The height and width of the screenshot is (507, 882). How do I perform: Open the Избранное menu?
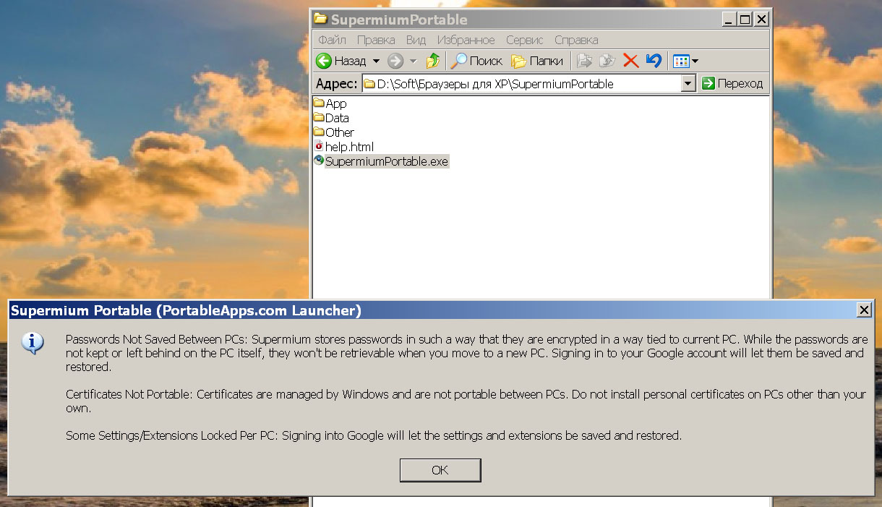[466, 40]
